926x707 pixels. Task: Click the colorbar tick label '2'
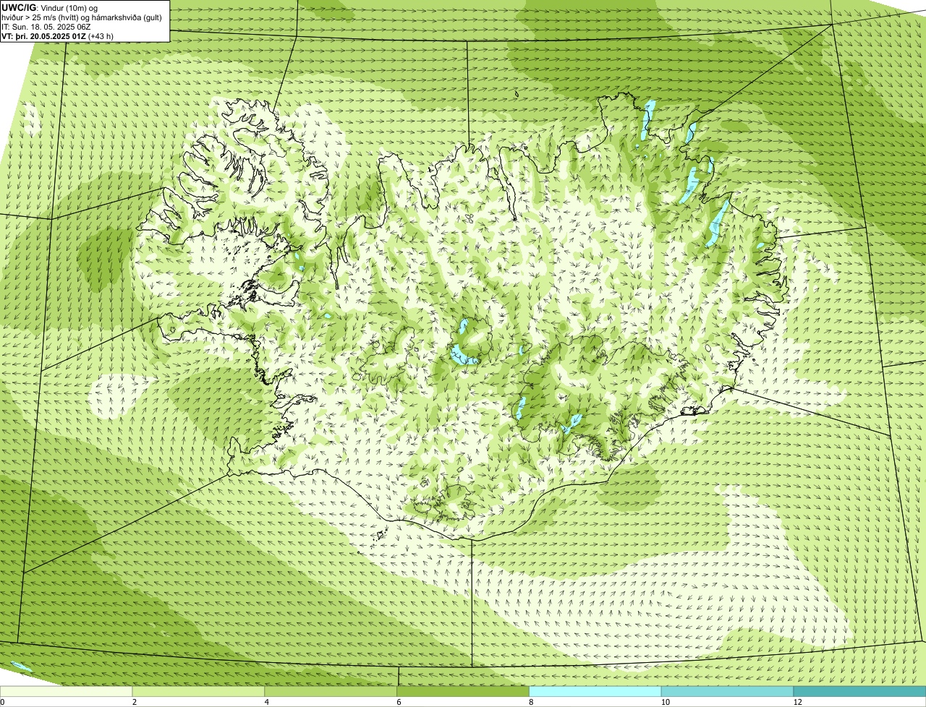(x=135, y=702)
